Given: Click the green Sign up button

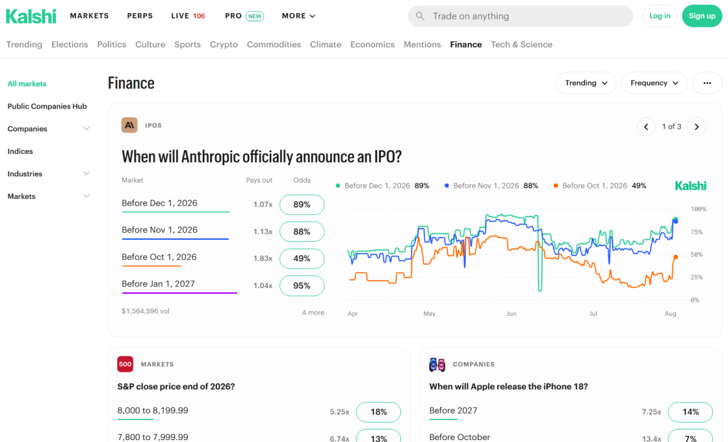Looking at the screenshot, I should click(x=702, y=16).
